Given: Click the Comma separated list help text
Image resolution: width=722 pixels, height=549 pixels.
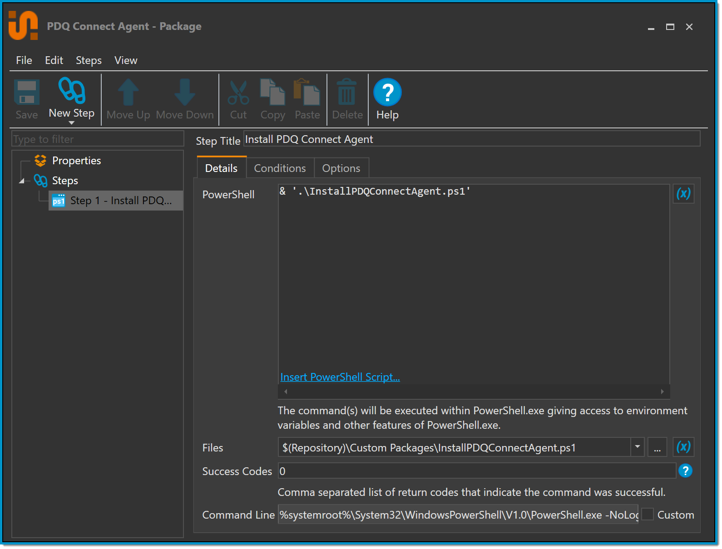Looking at the screenshot, I should (471, 492).
